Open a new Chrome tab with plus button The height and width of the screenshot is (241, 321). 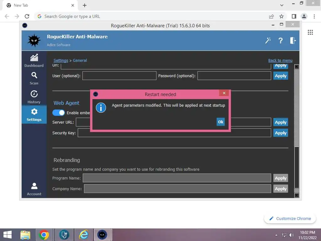point(85,5)
